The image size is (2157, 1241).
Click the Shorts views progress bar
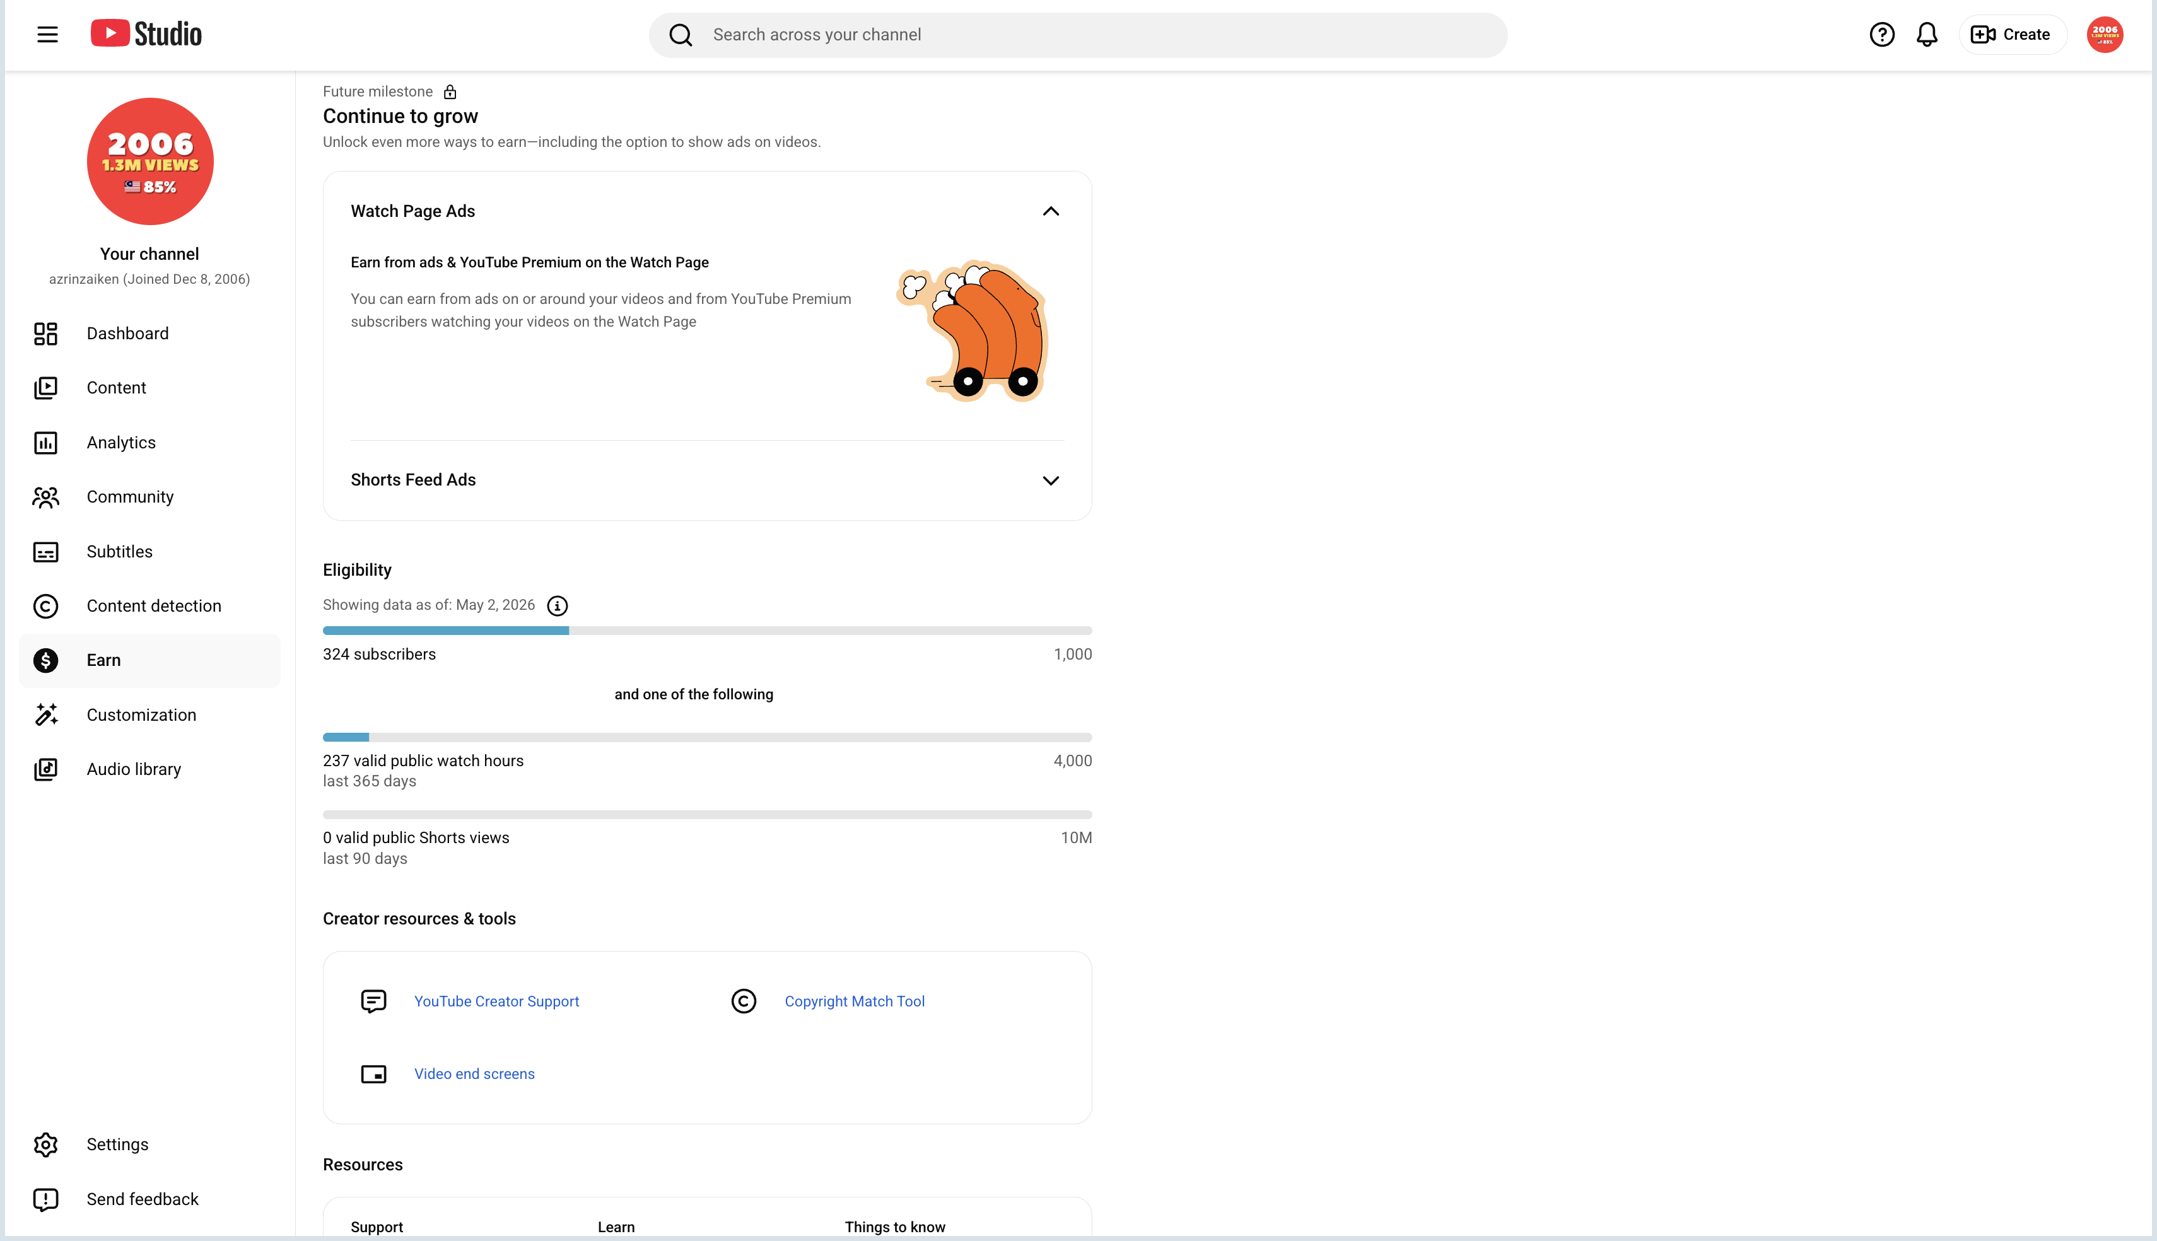[x=708, y=815]
